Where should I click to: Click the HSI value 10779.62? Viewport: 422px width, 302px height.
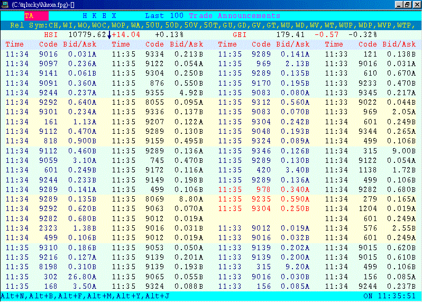point(87,35)
